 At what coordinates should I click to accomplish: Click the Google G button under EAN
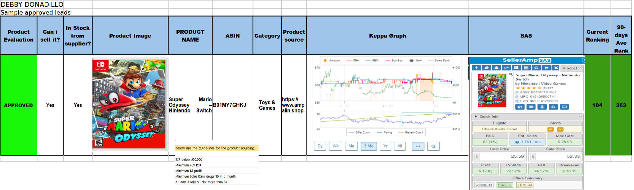[553, 107]
